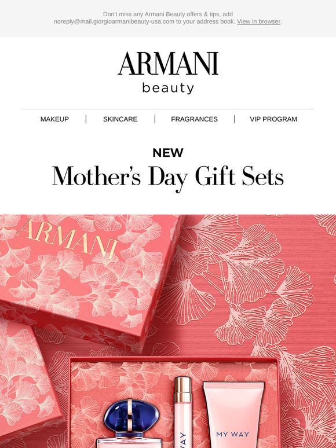Screen dimensions: 336x448
Task: Click the slim travel spray vial
Action: pos(182,412)
